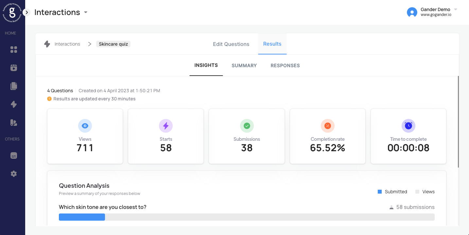This screenshot has width=469, height=235.
Task: Click the Starts count 58
Action: coord(166,148)
